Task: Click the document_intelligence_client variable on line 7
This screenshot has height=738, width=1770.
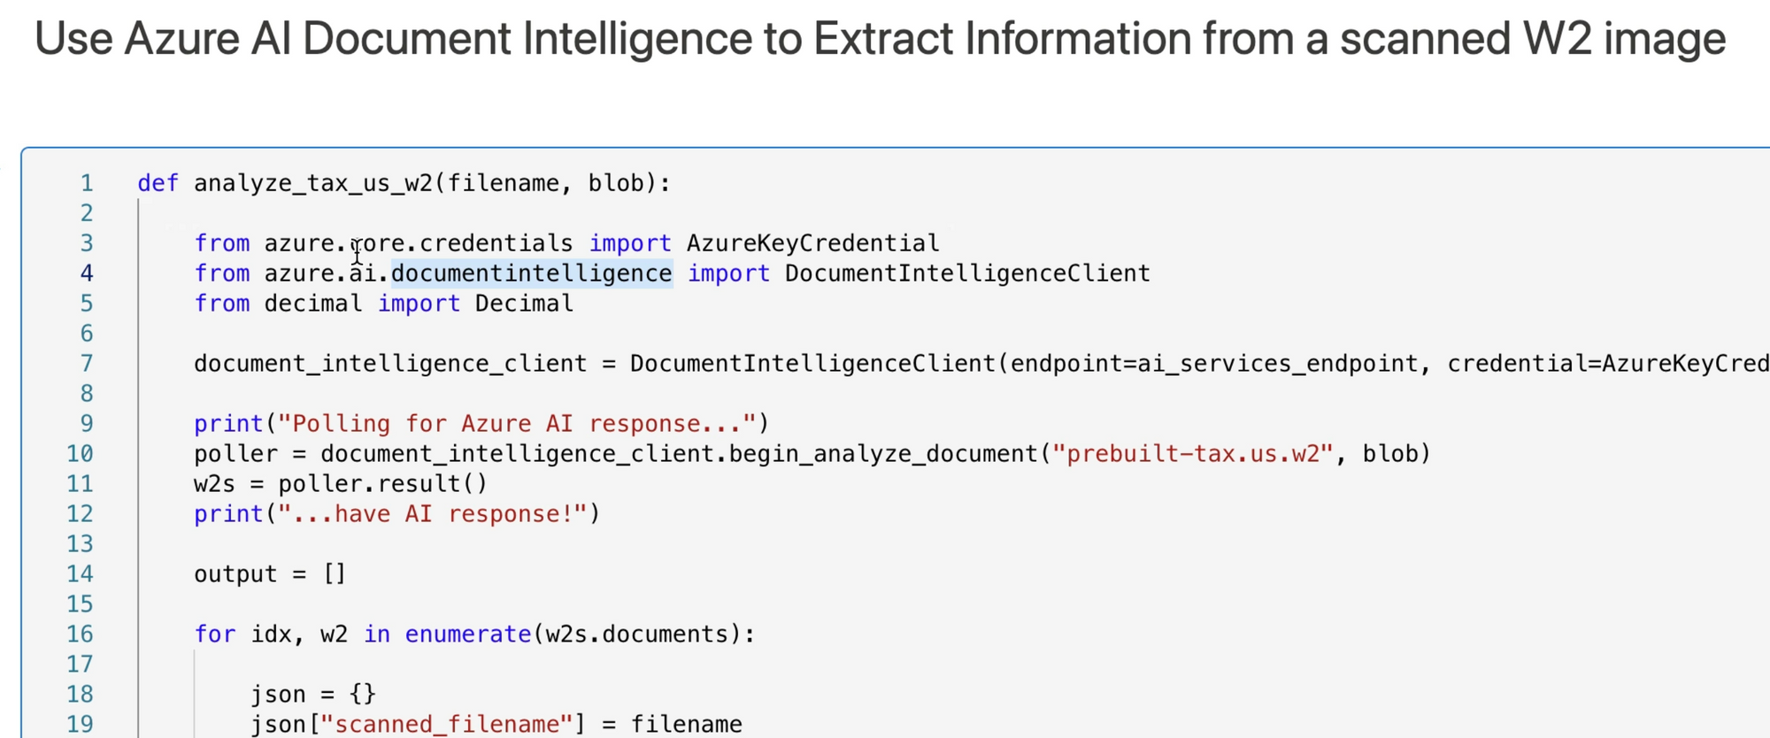Action: point(389,364)
